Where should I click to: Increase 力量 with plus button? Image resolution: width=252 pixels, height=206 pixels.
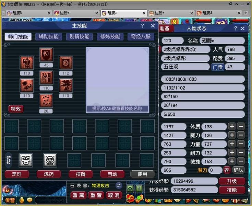click(x=232, y=144)
